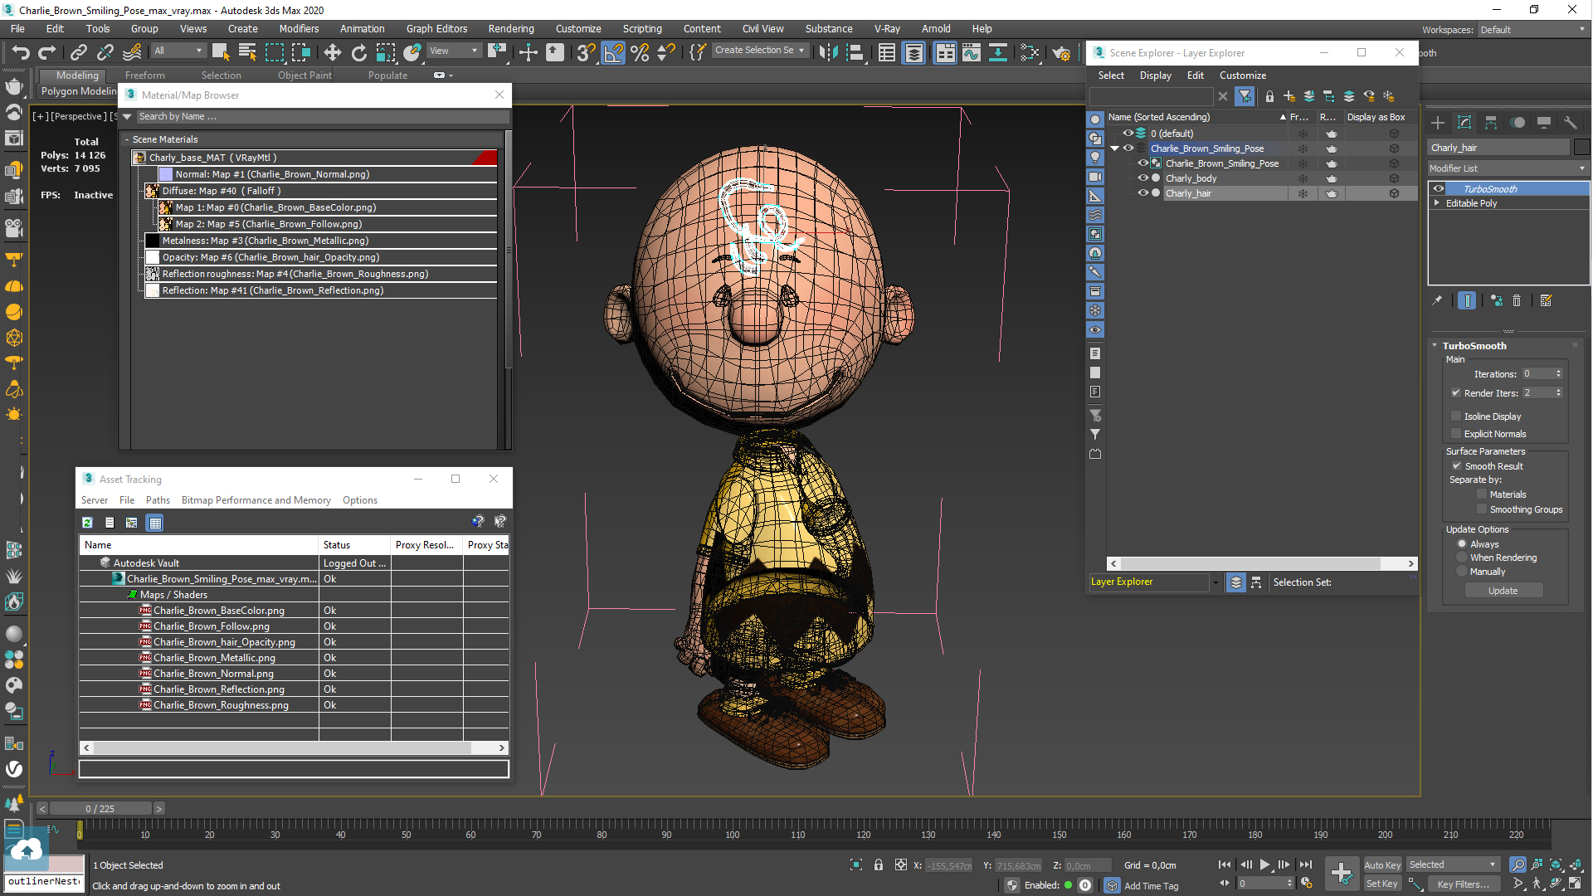Image resolution: width=1593 pixels, height=896 pixels.
Task: Open the Hierarchy command panel tab
Action: pos(1491,123)
